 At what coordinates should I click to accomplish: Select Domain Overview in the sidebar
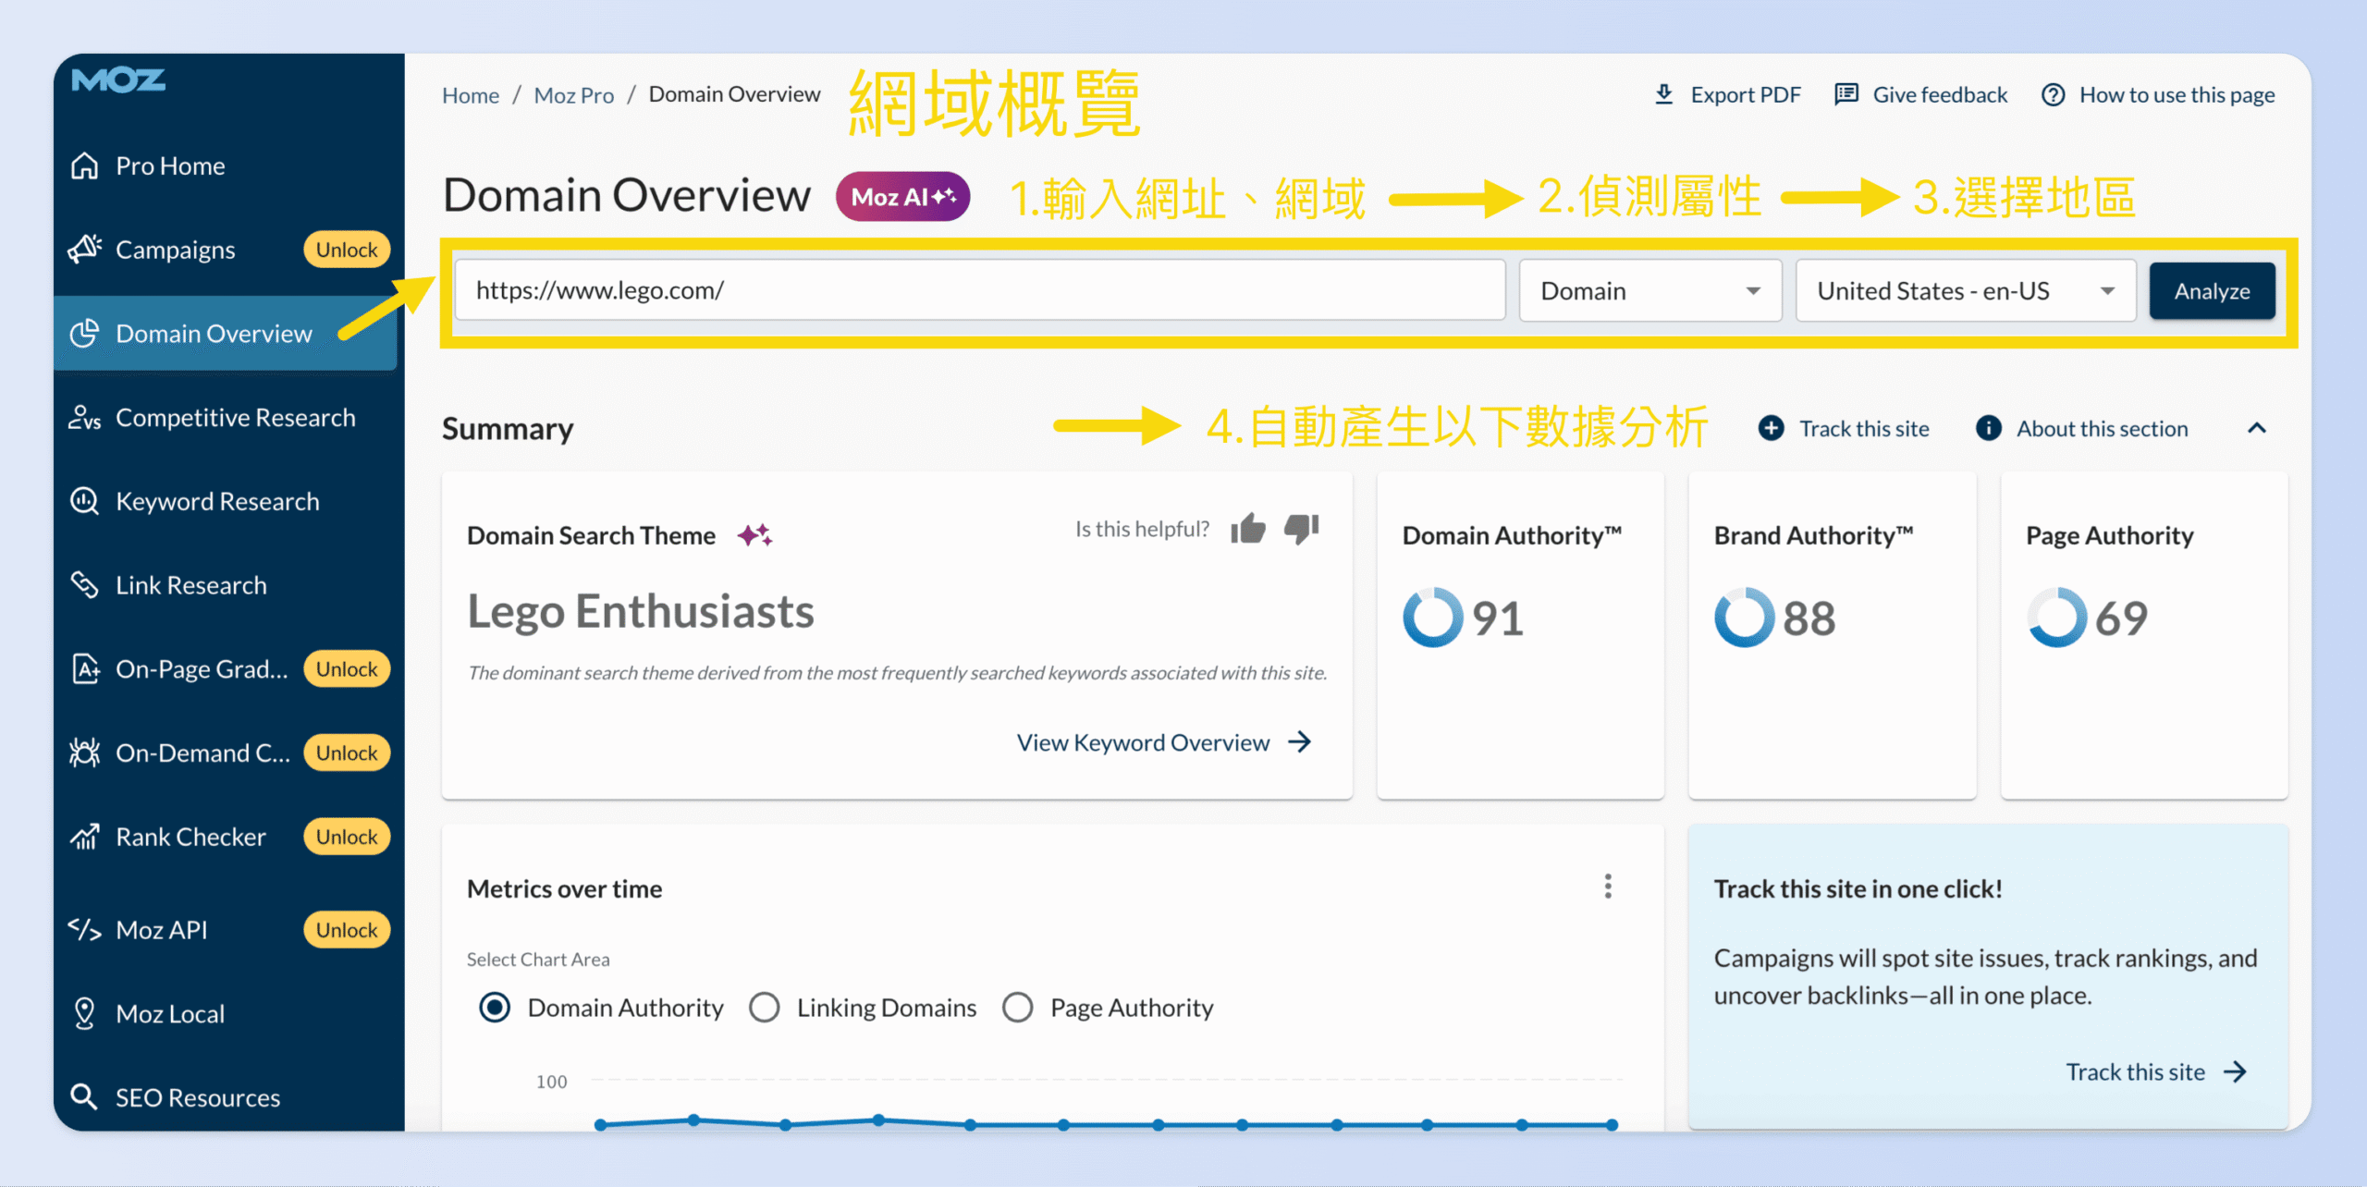click(213, 334)
